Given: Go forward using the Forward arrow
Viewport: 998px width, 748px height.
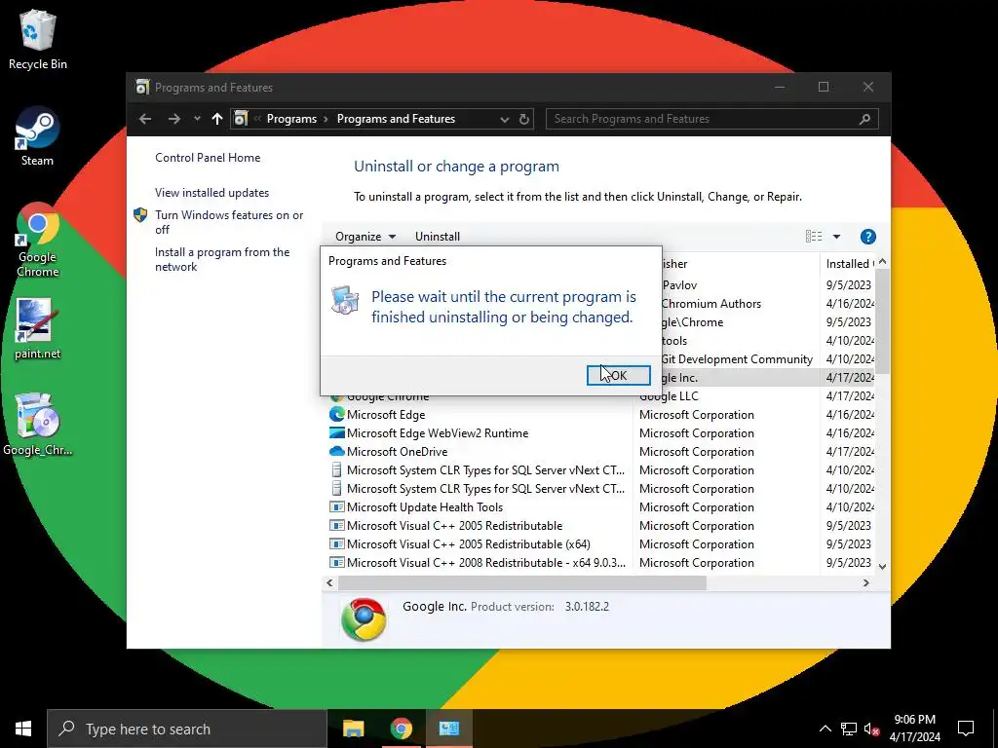Looking at the screenshot, I should [173, 119].
